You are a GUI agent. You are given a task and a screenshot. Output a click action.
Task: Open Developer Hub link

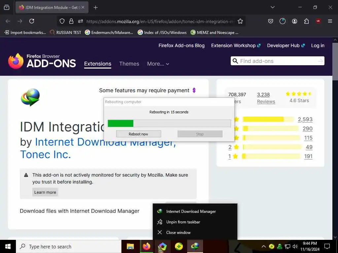point(286,45)
